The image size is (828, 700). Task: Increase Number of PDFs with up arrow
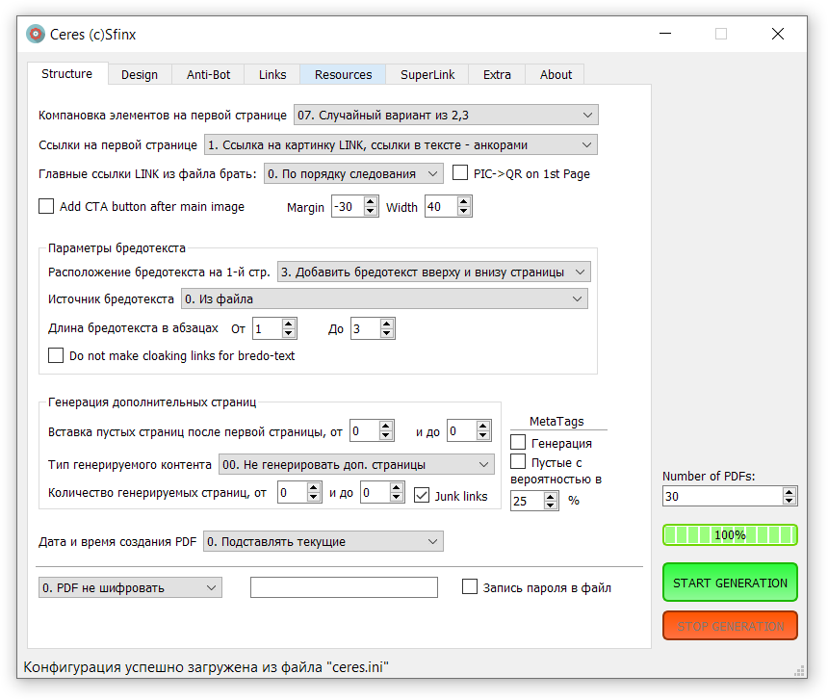789,491
